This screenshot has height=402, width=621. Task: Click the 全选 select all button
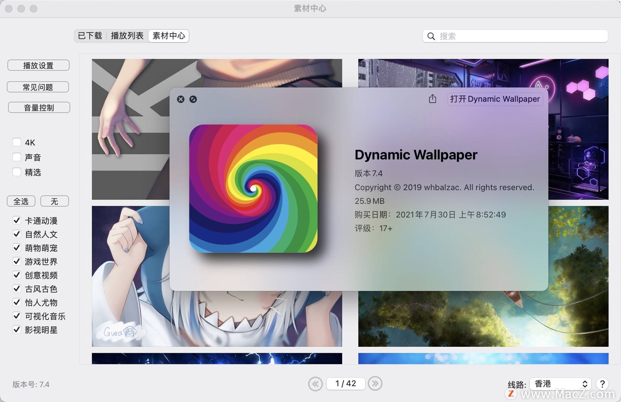click(21, 201)
